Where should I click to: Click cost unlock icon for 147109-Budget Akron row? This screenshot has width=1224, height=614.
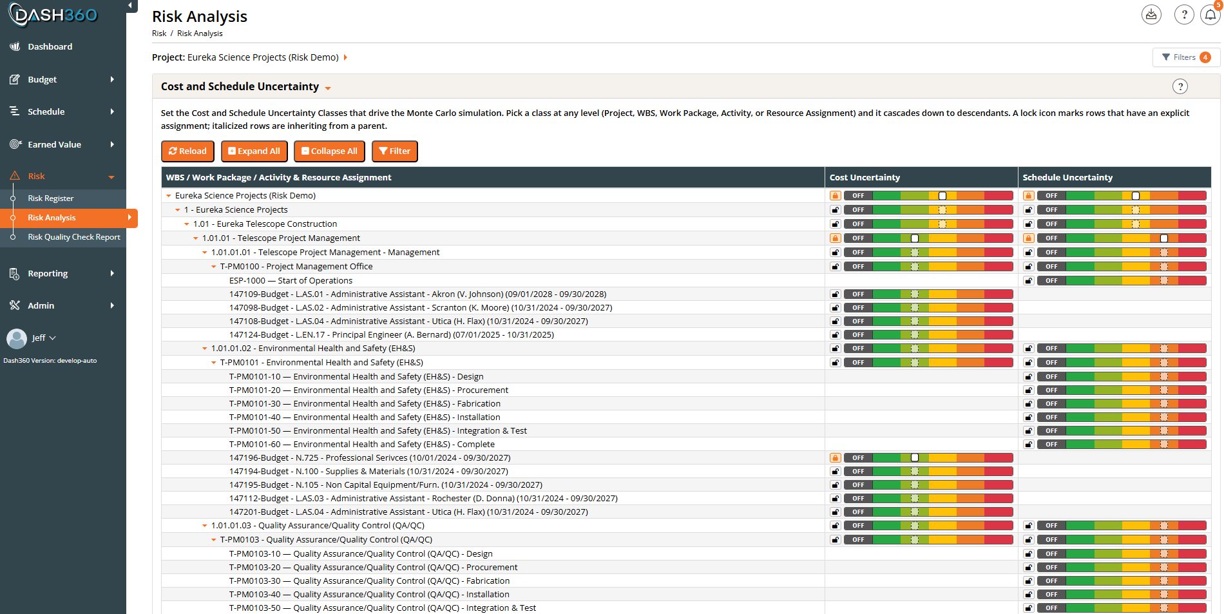pos(836,294)
